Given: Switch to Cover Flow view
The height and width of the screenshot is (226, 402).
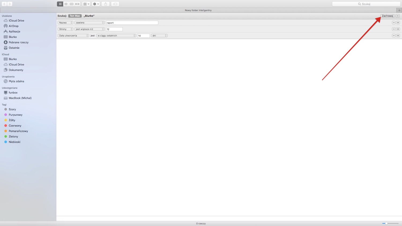Looking at the screenshot, I should pos(77,4).
